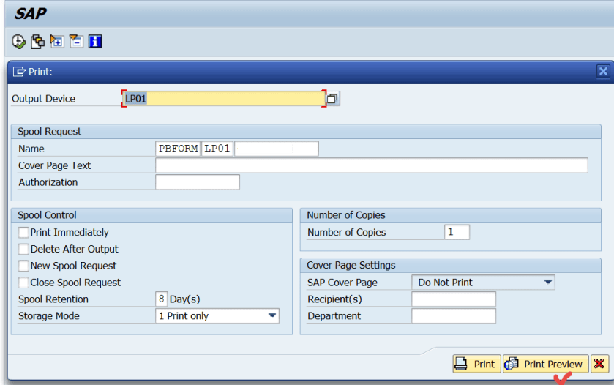Screen dimensions: 614x385
Task: Click the third empty spool name field
Action: click(x=277, y=149)
